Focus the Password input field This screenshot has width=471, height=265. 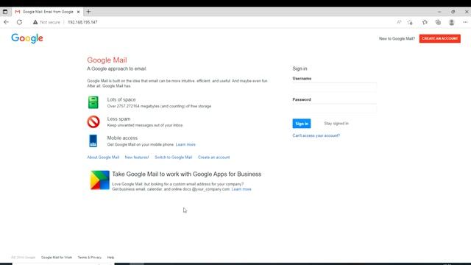click(x=334, y=108)
